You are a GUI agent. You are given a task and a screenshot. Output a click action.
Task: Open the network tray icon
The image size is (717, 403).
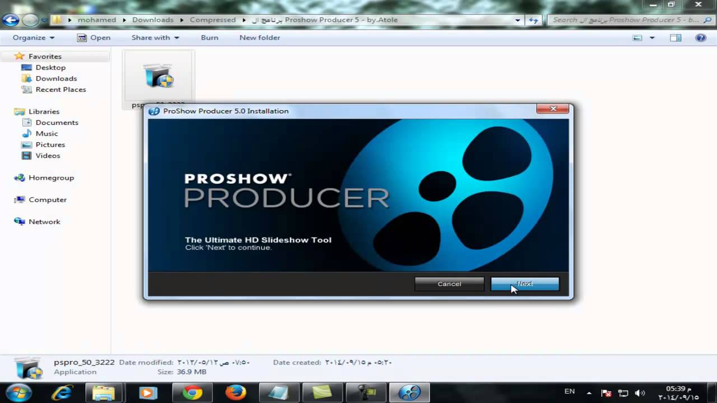623,393
